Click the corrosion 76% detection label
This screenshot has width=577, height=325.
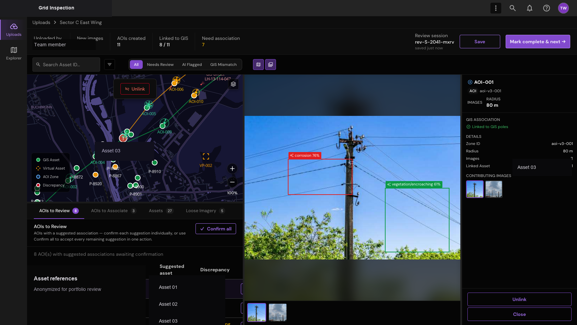(x=305, y=155)
